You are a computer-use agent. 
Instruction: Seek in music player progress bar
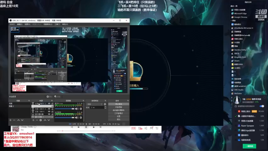(x=86, y=131)
